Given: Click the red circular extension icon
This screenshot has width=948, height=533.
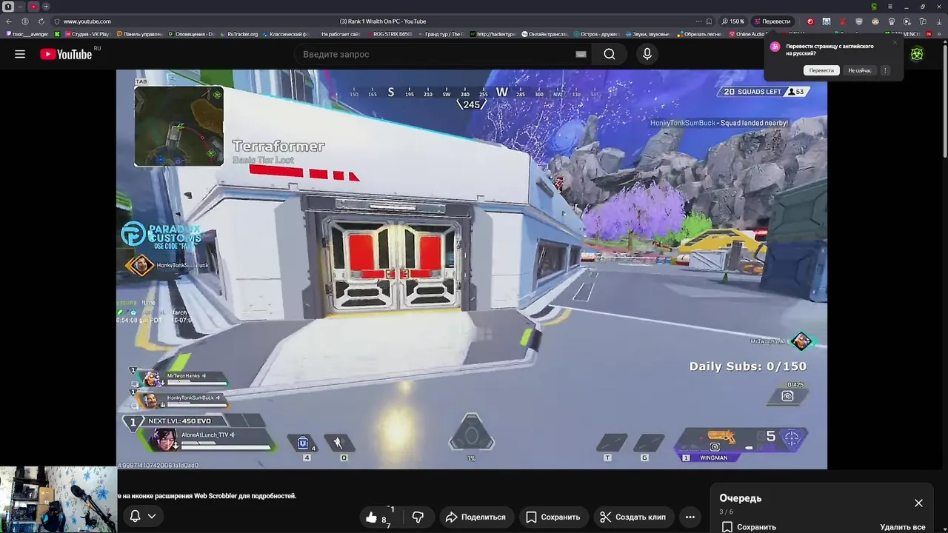Looking at the screenshot, I should click(810, 21).
